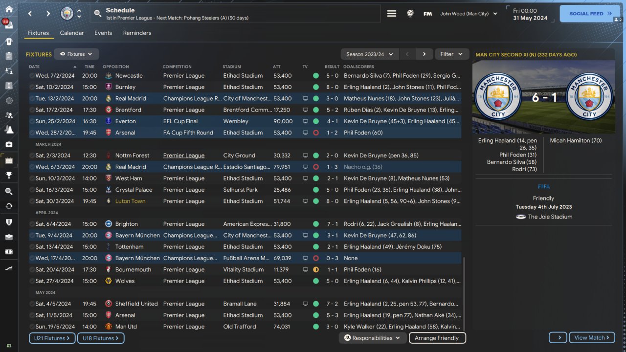Click the Nottm Forest row's Premier League link
This screenshot has height=352, width=626.
184,155
